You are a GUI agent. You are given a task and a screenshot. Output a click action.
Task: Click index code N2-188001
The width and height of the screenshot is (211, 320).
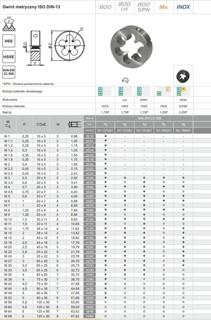click(x=183, y=130)
